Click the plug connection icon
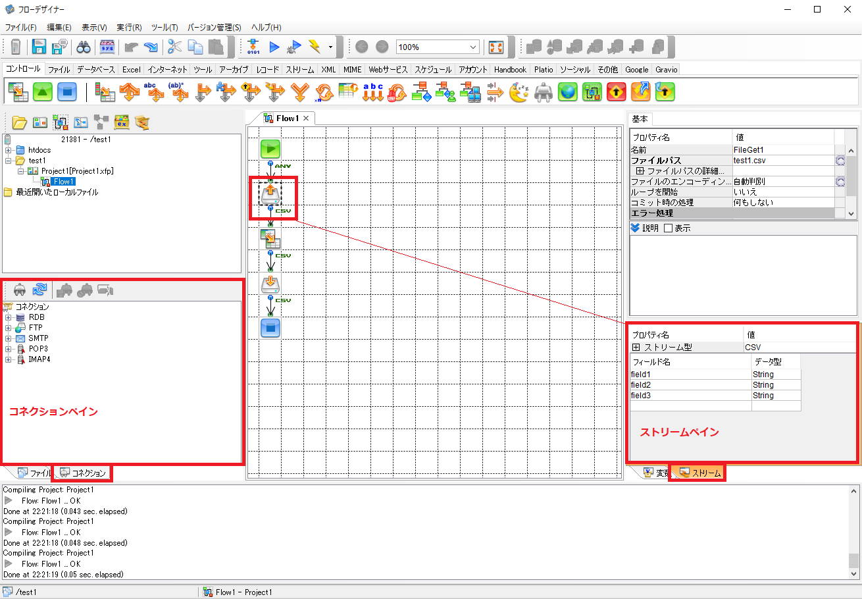Image resolution: width=862 pixels, height=599 pixels. tap(20, 288)
